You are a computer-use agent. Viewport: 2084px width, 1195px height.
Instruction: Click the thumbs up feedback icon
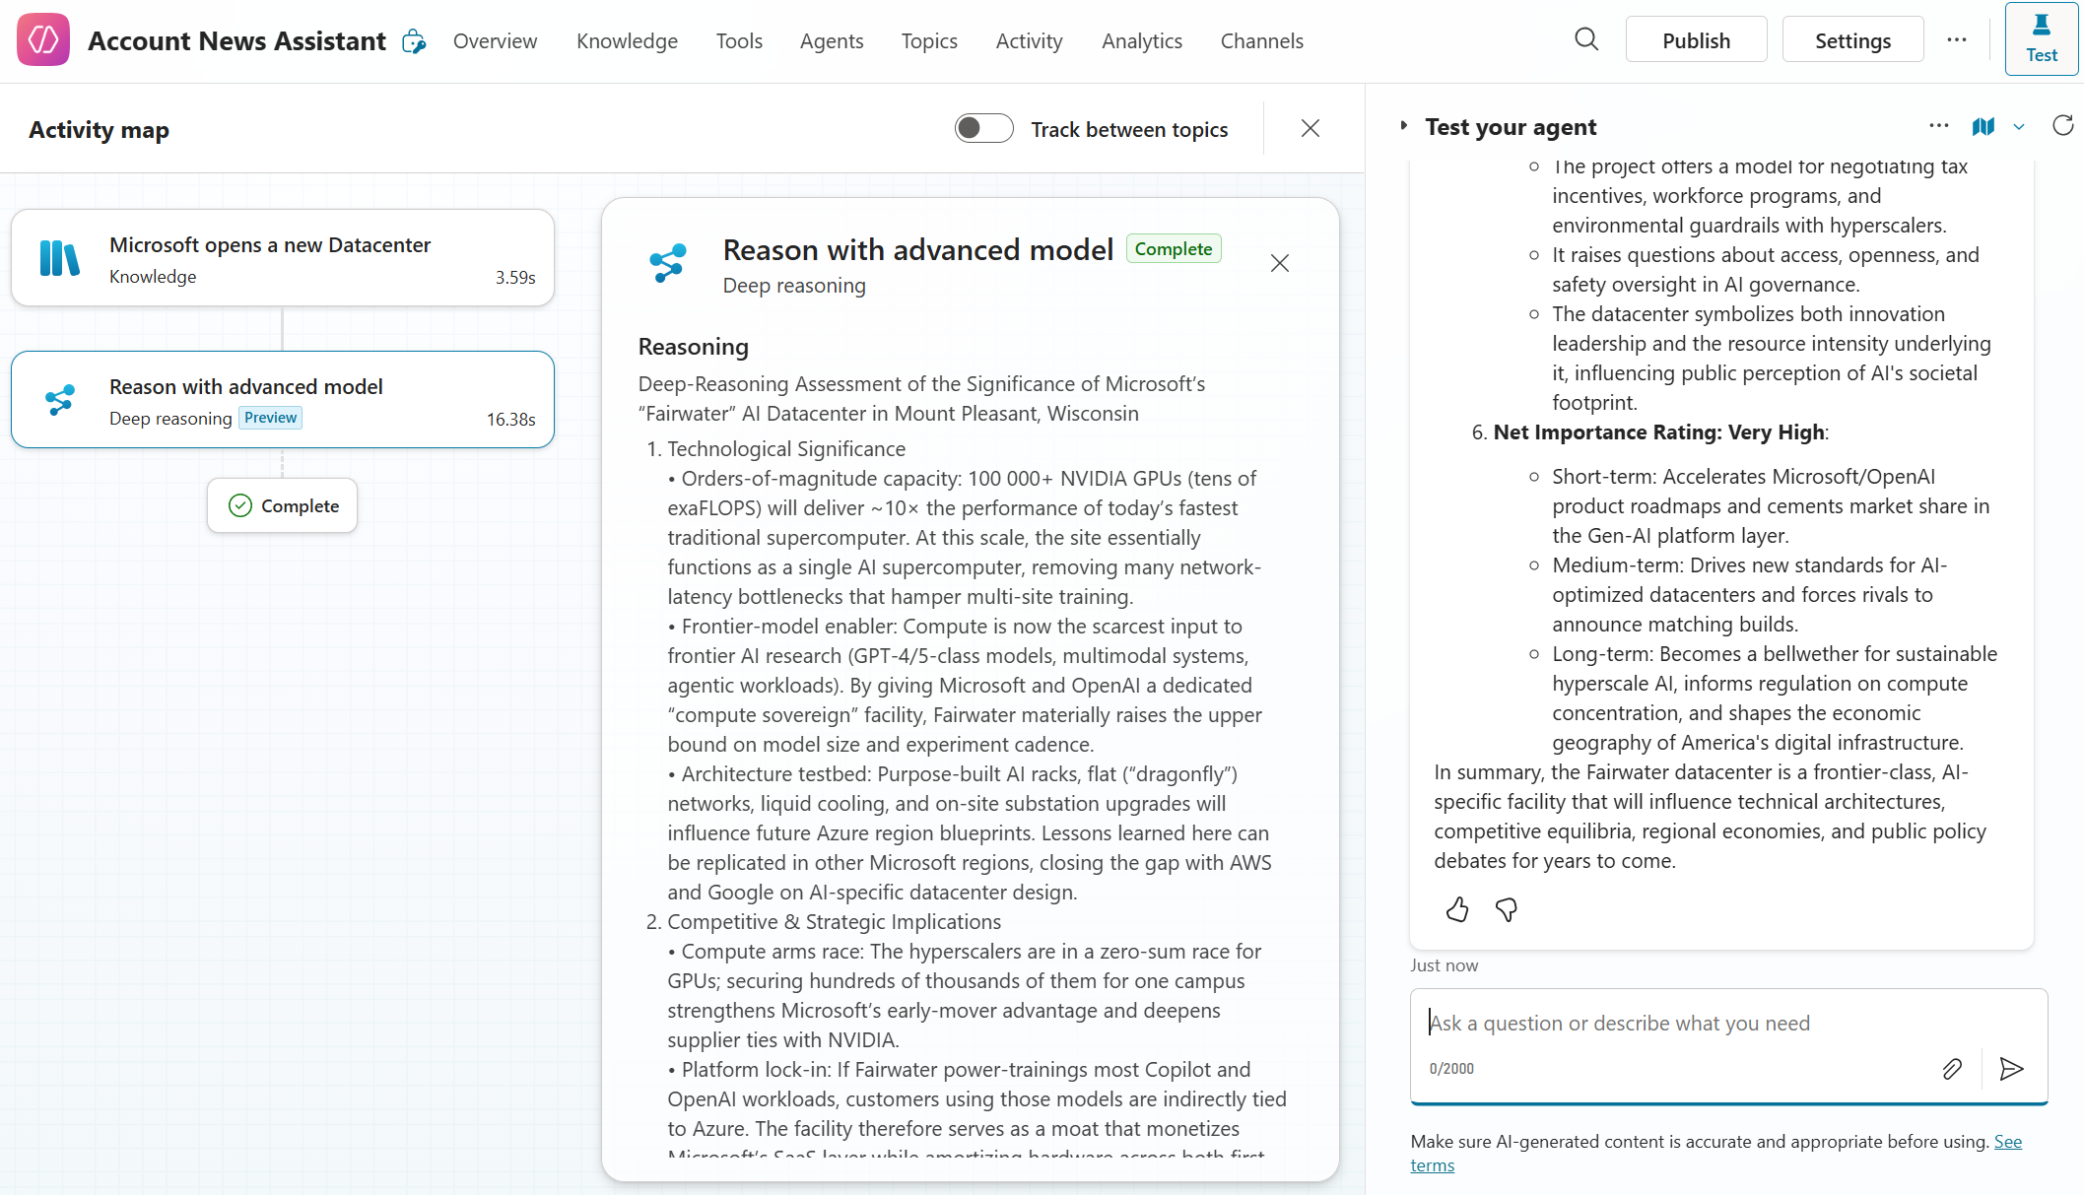tap(1457, 909)
